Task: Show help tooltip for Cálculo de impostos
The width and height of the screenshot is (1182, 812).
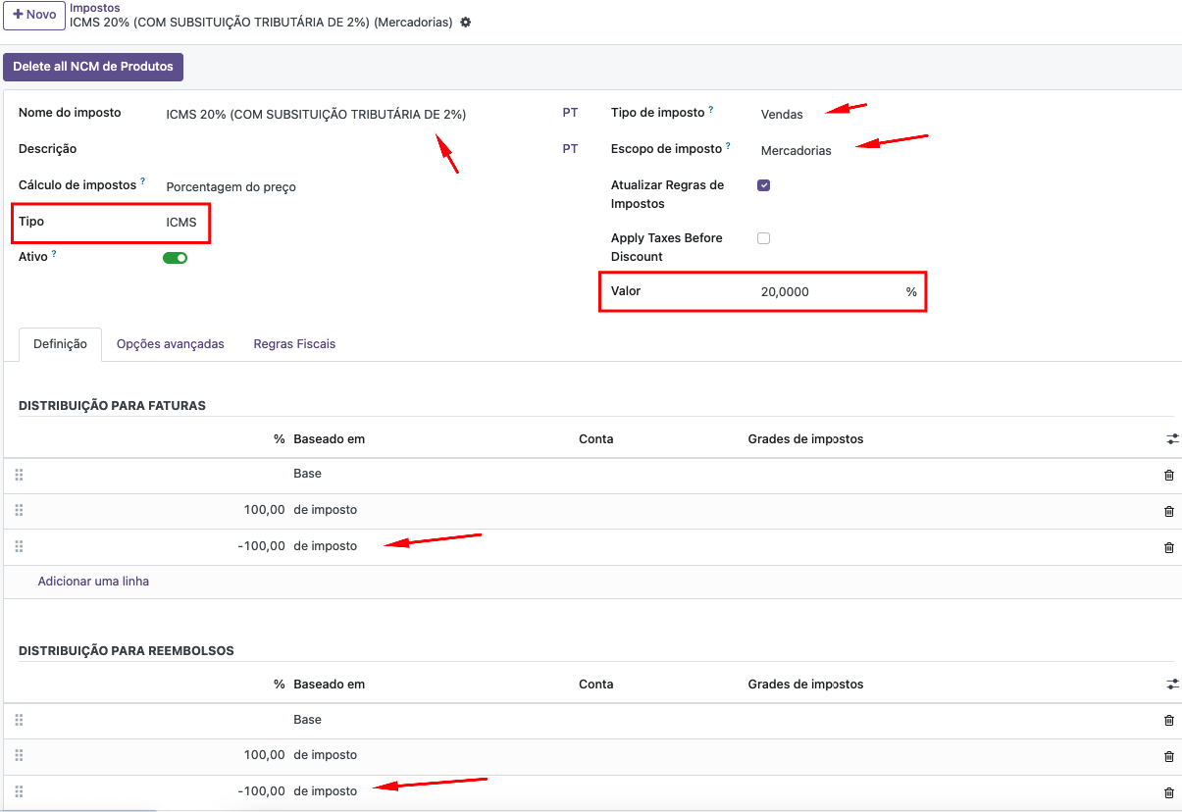Action: click(x=142, y=181)
